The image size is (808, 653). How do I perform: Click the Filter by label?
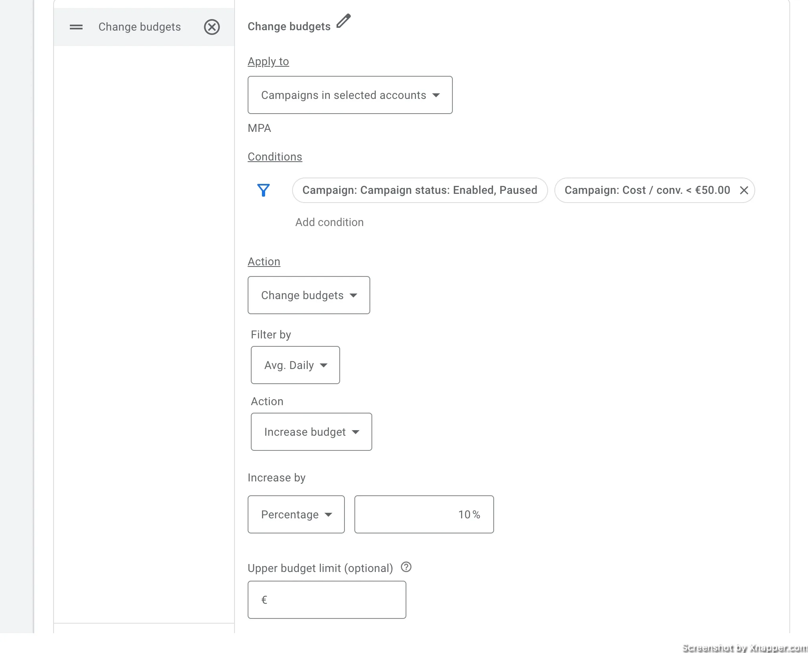271,335
